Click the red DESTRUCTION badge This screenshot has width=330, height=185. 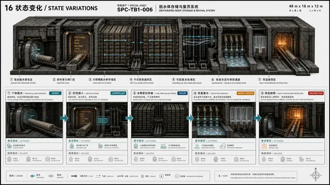pos(316,93)
